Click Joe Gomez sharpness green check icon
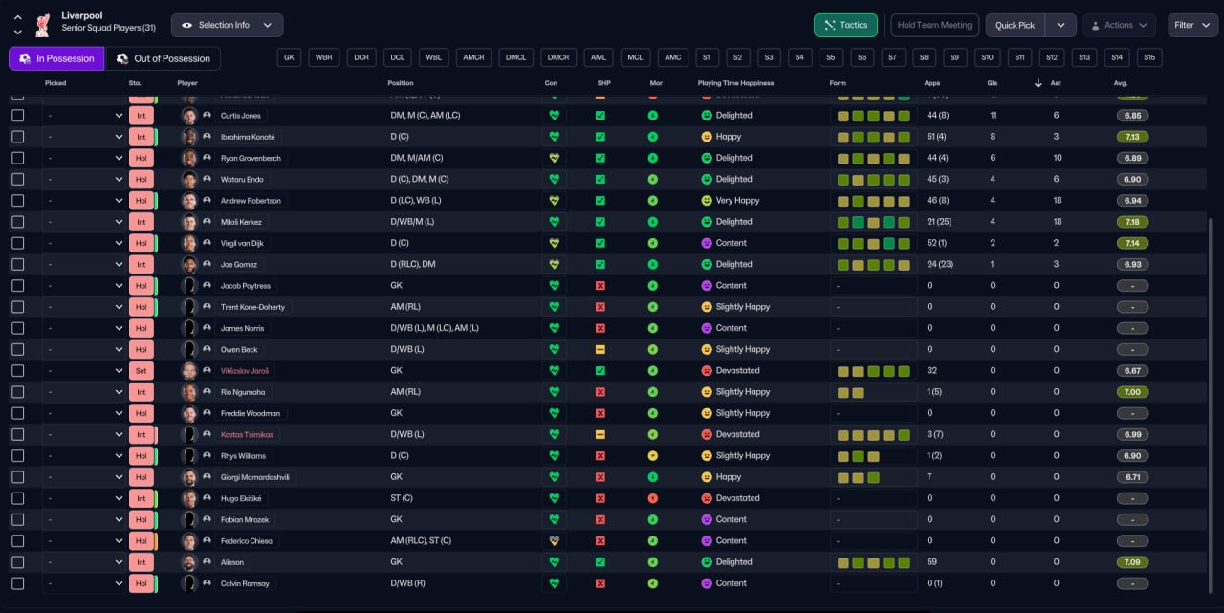This screenshot has width=1224, height=613. click(601, 264)
